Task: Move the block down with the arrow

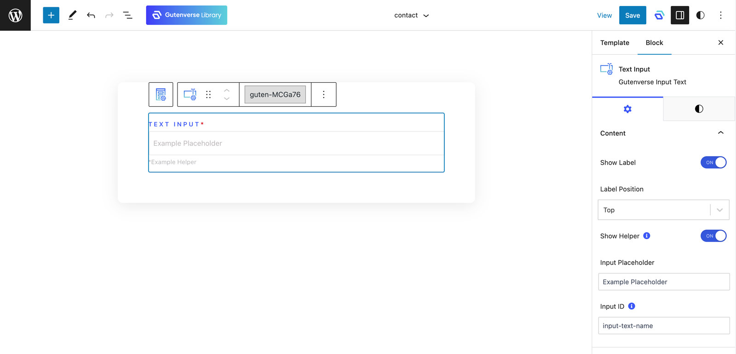Action: (x=227, y=99)
